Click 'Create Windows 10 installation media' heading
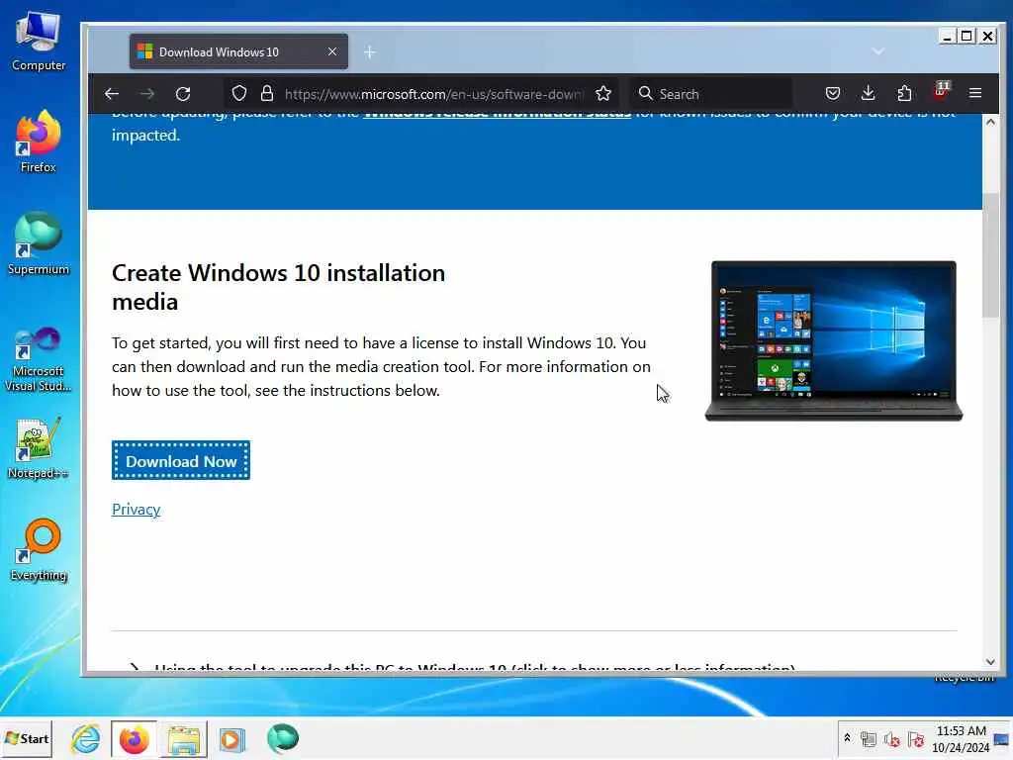 (278, 287)
